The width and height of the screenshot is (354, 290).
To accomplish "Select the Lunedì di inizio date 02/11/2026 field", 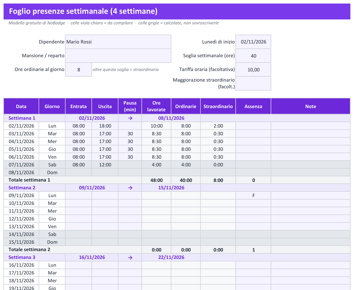I will [253, 42].
